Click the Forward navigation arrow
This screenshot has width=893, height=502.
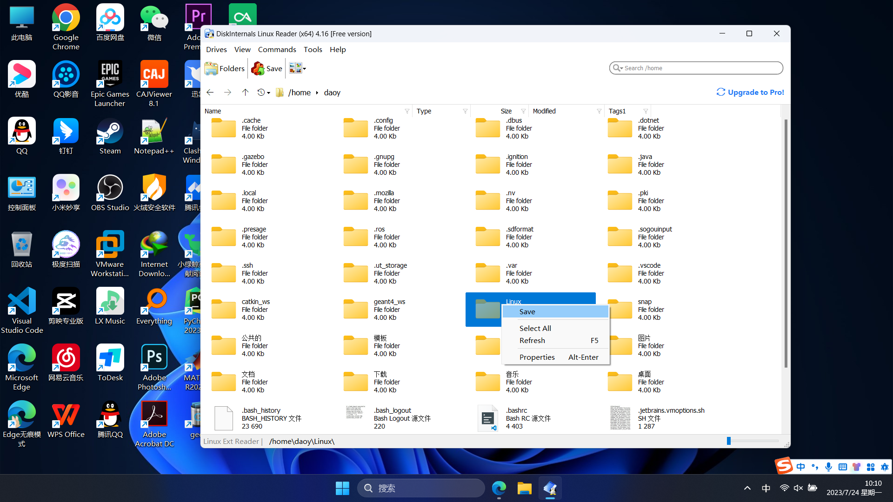coord(227,92)
